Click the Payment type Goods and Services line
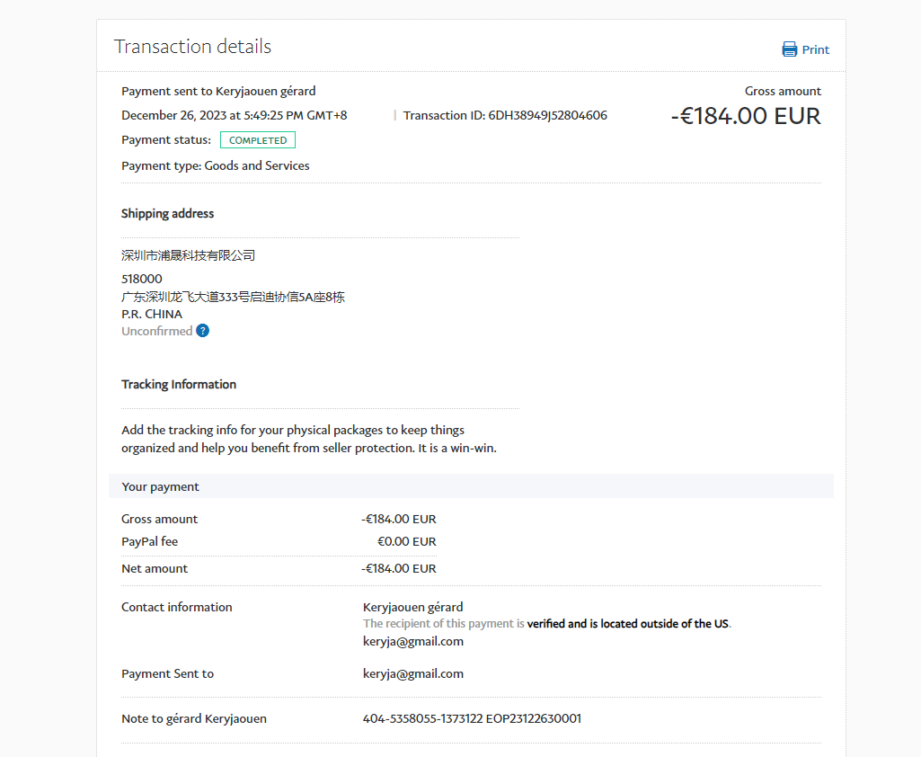Image resolution: width=921 pixels, height=757 pixels. click(216, 165)
